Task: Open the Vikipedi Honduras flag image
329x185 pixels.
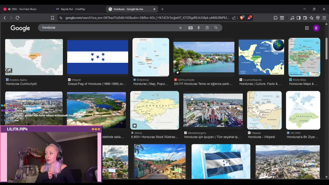Action: (98, 57)
